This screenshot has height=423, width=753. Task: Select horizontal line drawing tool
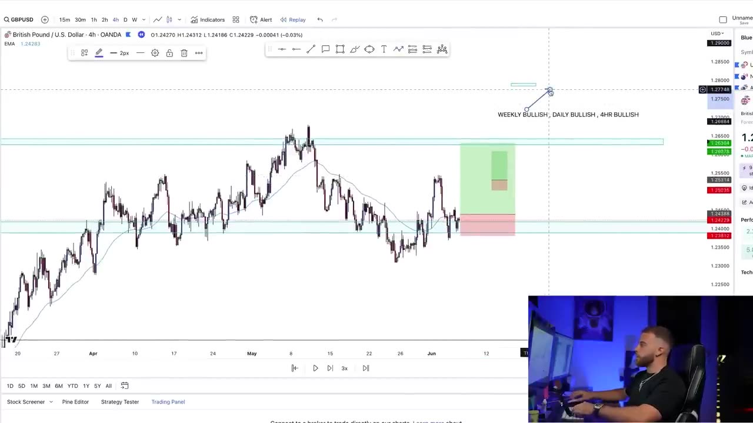pos(282,49)
